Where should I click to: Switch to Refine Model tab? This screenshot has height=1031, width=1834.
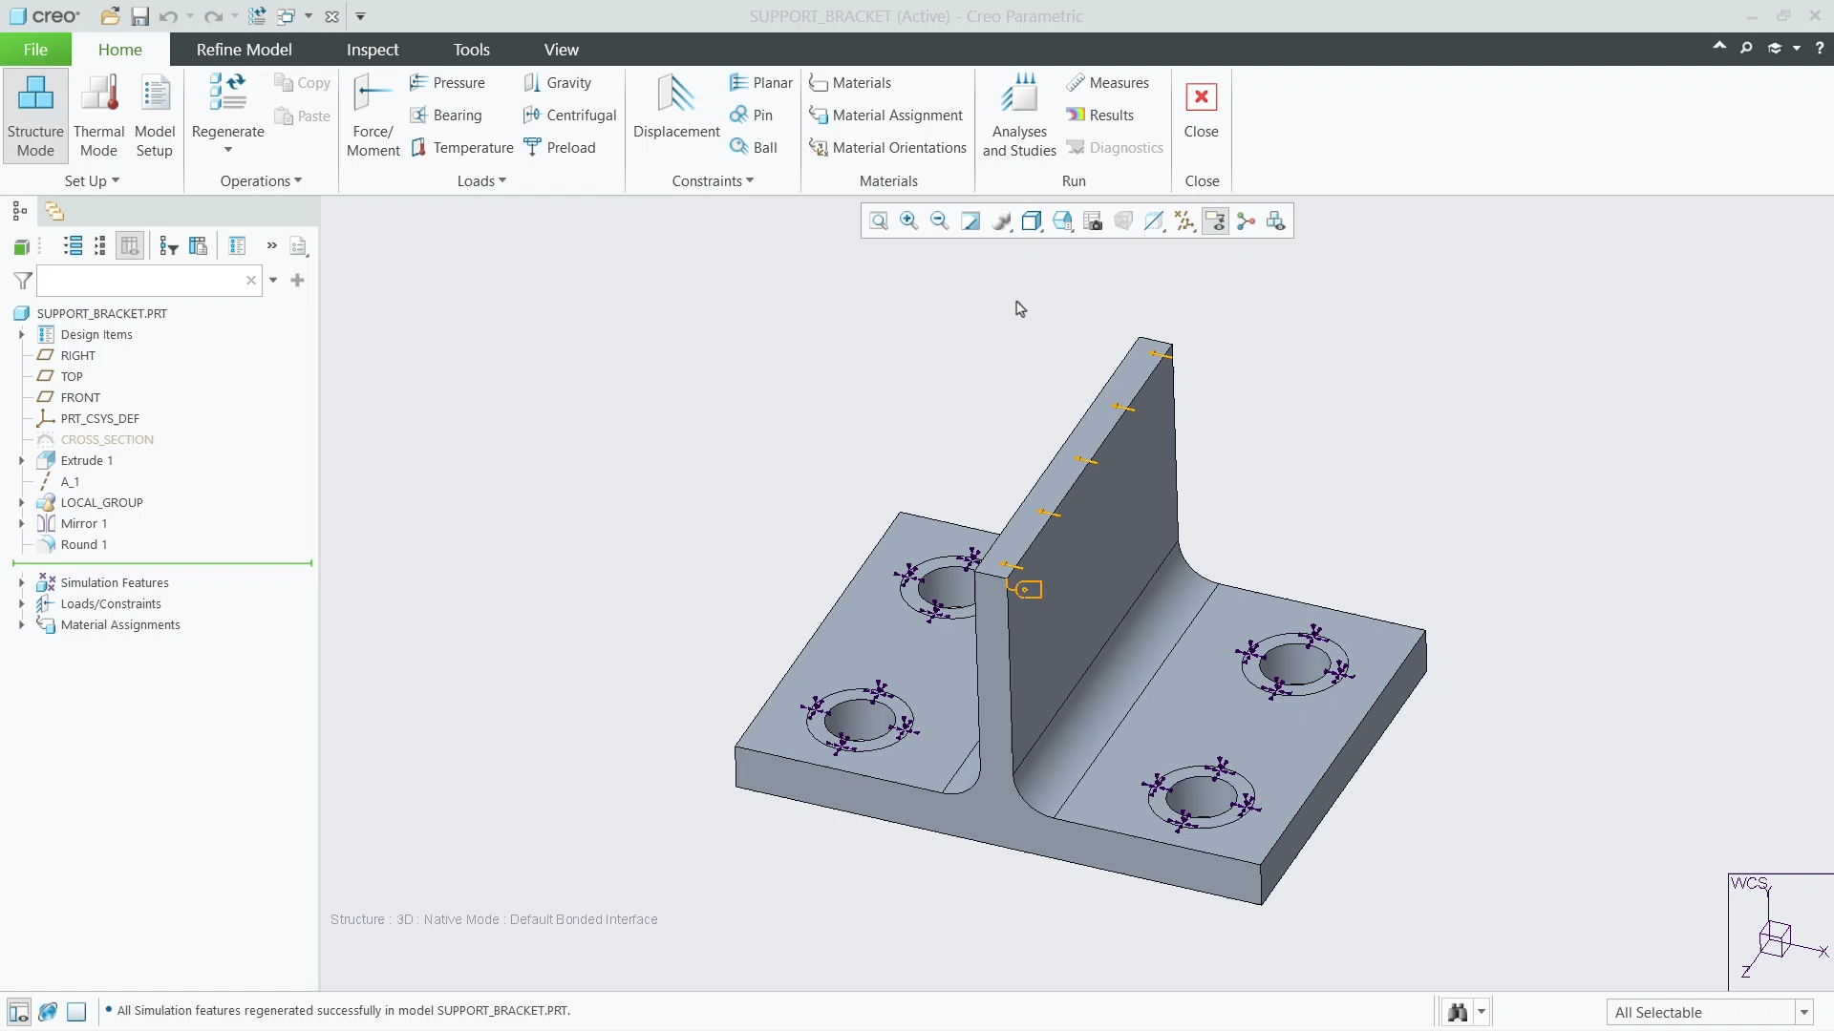click(244, 50)
